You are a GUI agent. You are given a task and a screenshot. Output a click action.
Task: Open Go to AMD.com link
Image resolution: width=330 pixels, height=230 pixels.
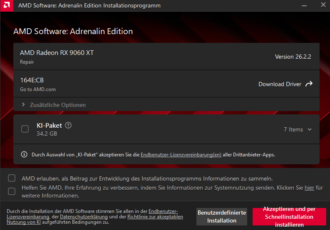[38, 89]
